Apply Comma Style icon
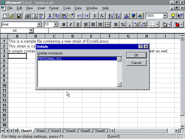Image resolution: width=185 pixels, height=139 pixels. (130, 24)
